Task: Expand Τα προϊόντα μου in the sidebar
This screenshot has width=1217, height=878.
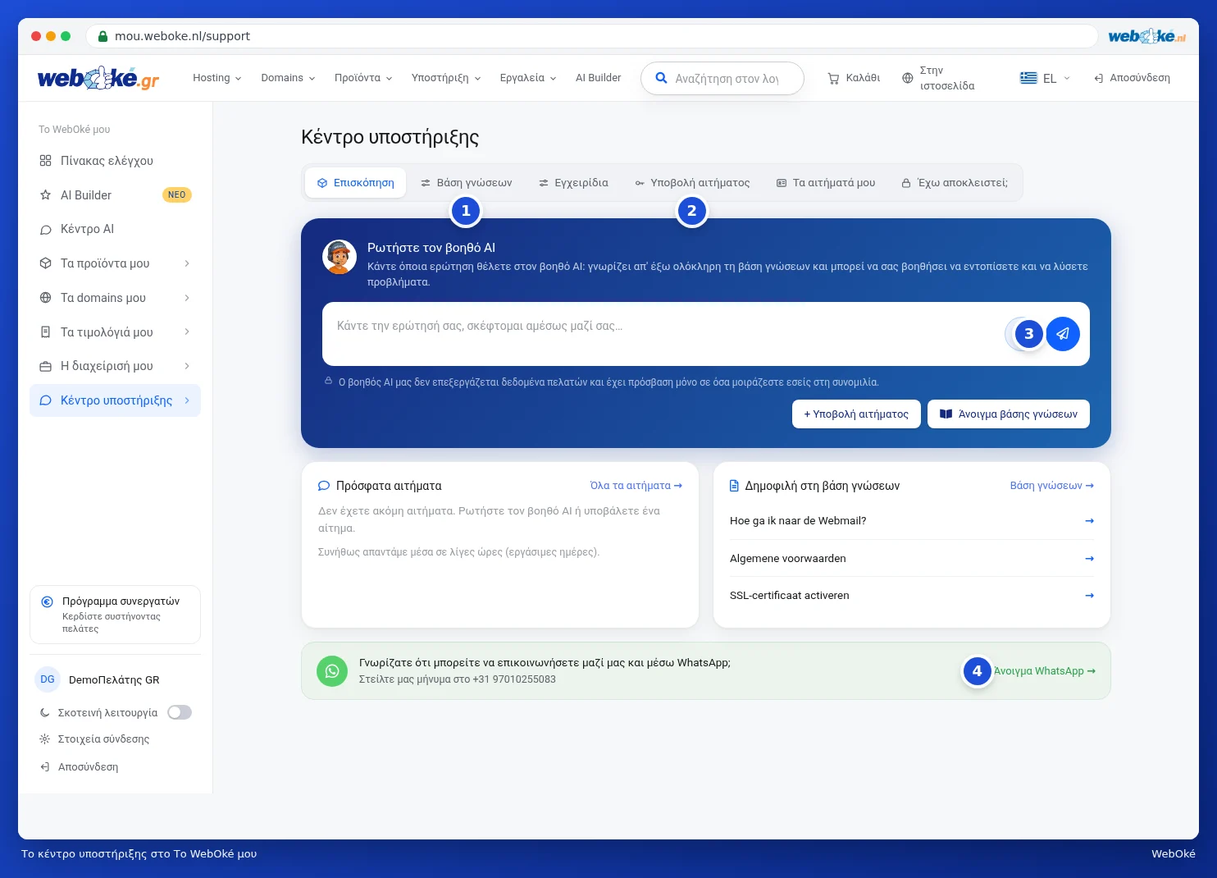Action: [115, 263]
